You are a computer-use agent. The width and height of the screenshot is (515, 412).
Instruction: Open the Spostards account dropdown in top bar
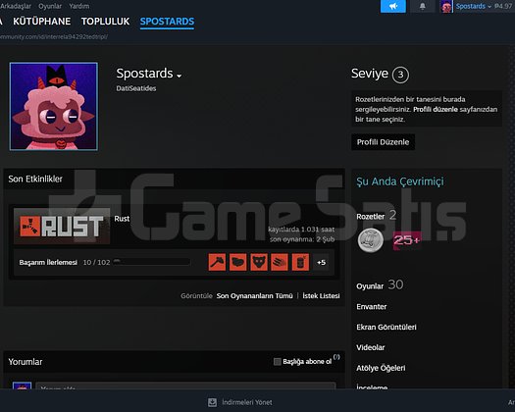click(x=473, y=6)
